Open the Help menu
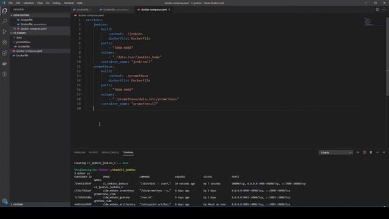389x219 pixels. [80, 3]
